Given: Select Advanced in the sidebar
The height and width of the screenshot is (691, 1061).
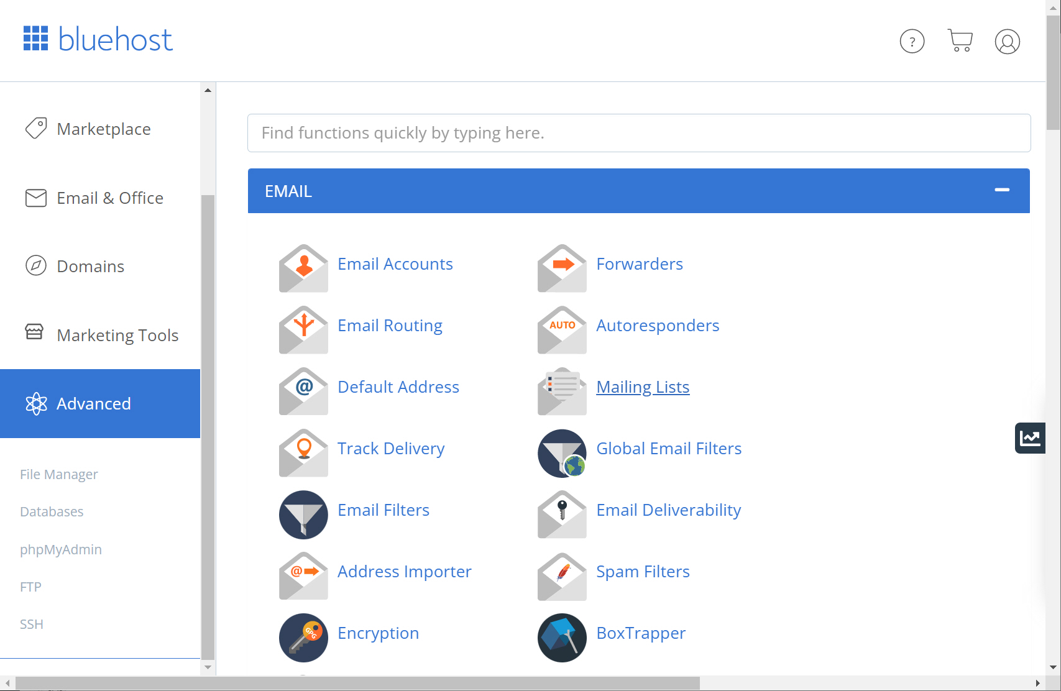Looking at the screenshot, I should click(x=100, y=403).
